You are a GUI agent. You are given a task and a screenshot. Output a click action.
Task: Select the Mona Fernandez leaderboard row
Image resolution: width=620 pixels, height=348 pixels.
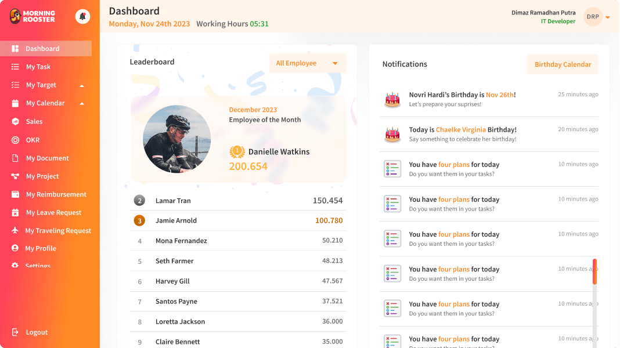tap(238, 241)
